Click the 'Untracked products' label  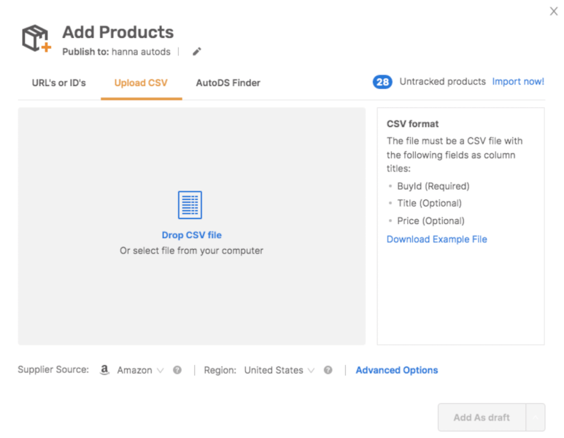(x=442, y=82)
